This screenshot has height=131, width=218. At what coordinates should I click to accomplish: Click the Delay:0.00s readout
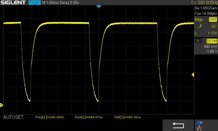69,3
